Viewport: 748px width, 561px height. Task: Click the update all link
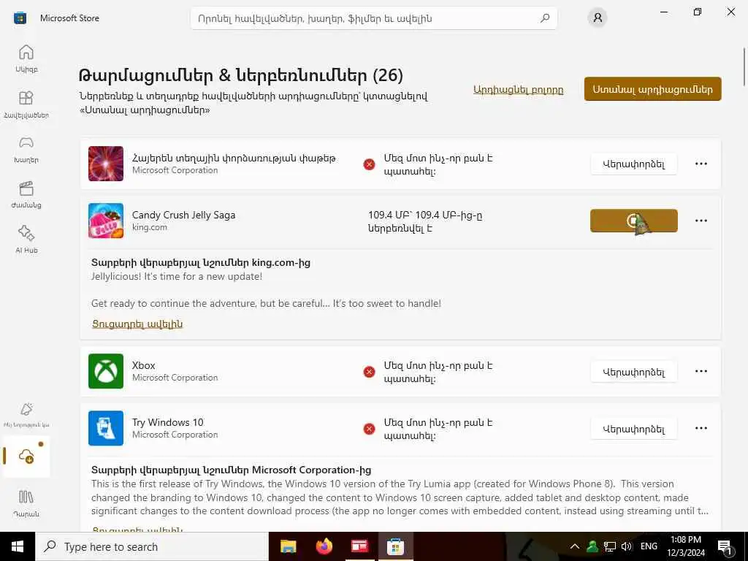coord(518,90)
